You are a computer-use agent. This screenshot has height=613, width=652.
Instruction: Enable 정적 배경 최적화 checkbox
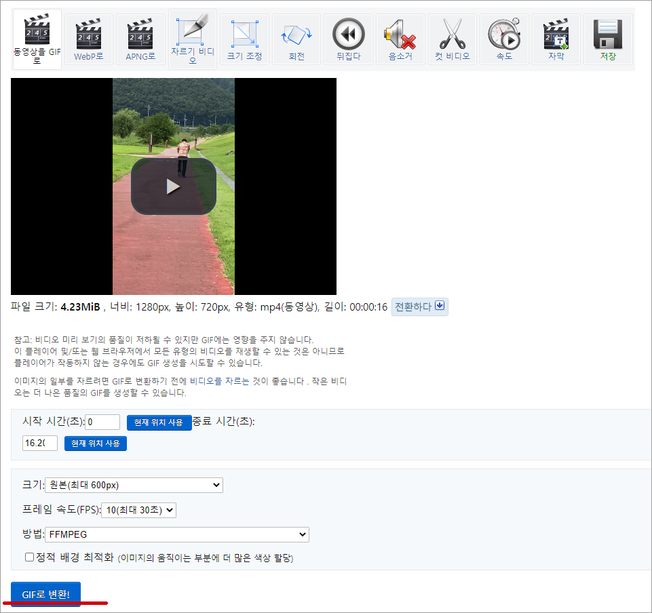(x=29, y=557)
